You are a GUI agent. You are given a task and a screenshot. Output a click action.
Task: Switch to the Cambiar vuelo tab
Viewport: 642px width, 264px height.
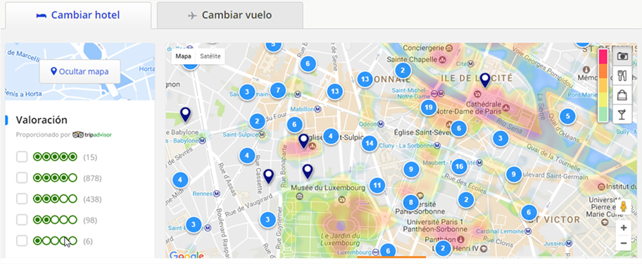tap(230, 15)
